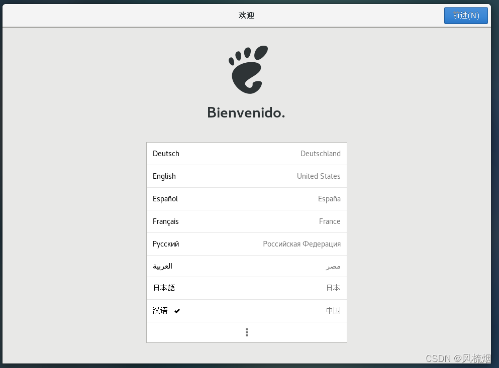The width and height of the screenshot is (499, 368).
Task: Select the Русский language row
Action: pos(247,244)
